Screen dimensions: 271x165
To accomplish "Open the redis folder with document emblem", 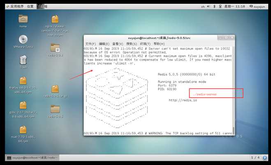I will 55,47.
